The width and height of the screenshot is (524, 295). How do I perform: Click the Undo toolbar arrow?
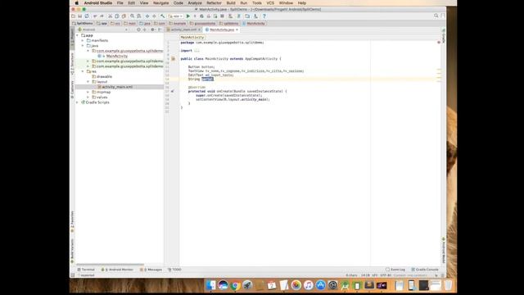pyautogui.click(x=95, y=16)
